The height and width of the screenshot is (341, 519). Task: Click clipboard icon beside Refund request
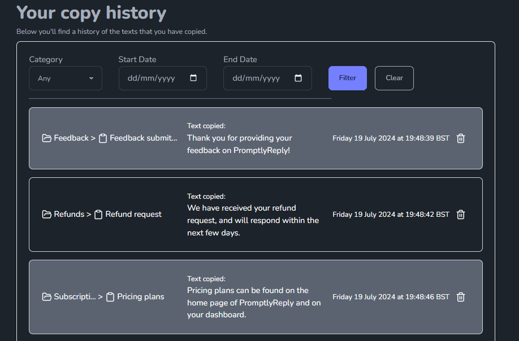tap(98, 215)
